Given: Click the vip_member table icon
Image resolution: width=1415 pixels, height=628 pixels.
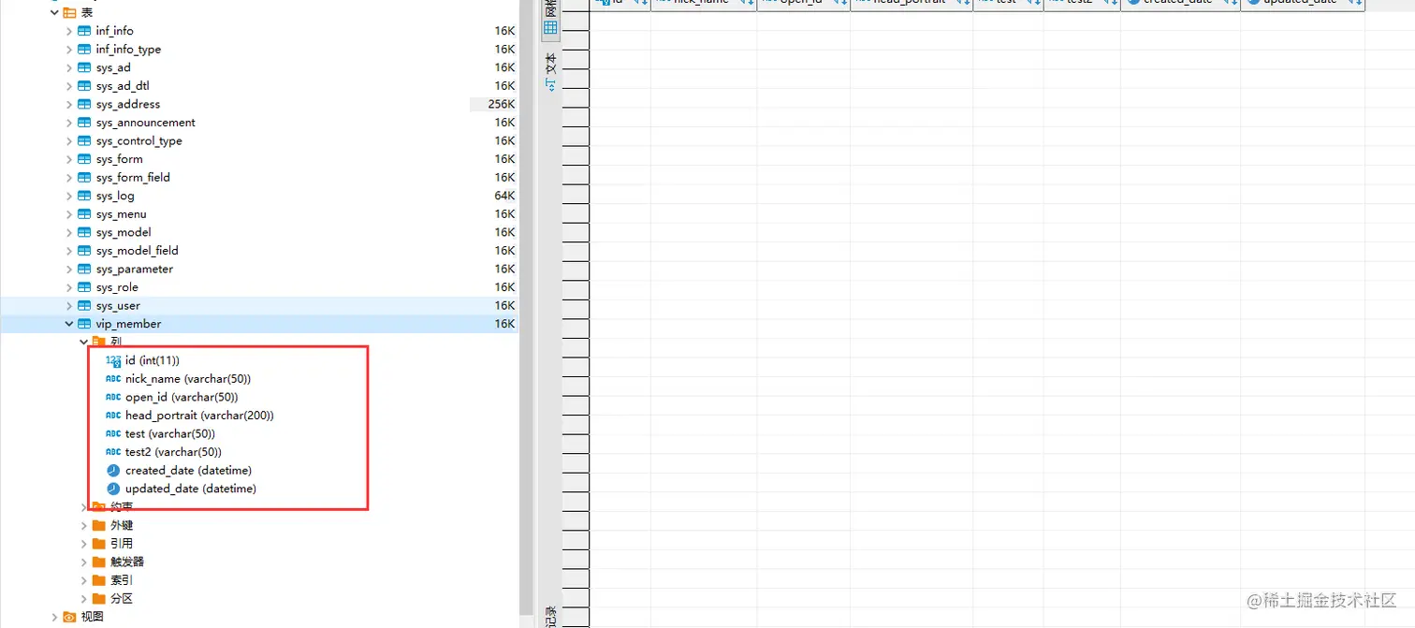Looking at the screenshot, I should tap(84, 324).
